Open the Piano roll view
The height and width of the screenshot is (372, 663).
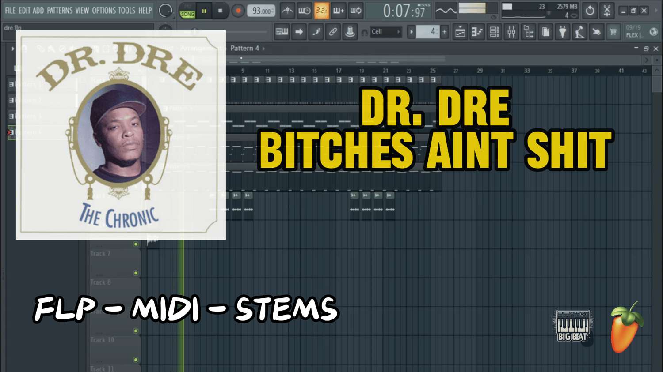[477, 32]
